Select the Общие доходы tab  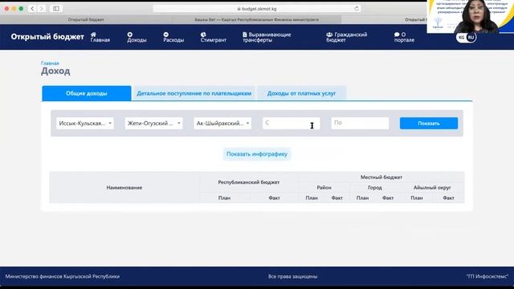coord(87,93)
